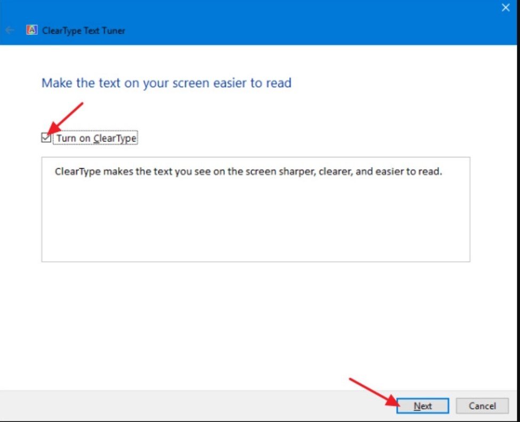Cancel the ClearType Text Tuner wizard
Image resolution: width=520 pixels, height=422 pixels.
tap(482, 406)
